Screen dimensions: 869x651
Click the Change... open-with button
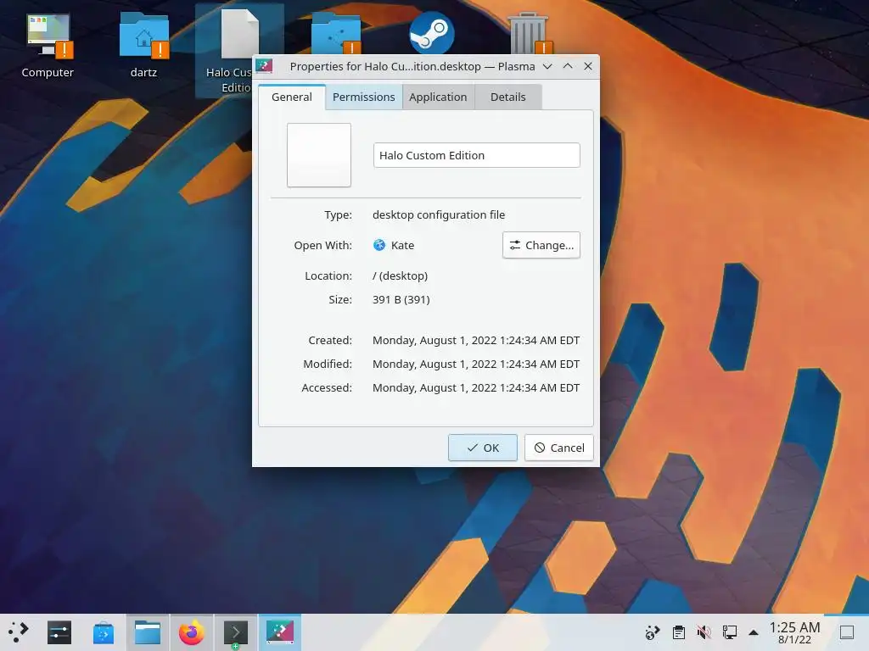click(x=541, y=245)
